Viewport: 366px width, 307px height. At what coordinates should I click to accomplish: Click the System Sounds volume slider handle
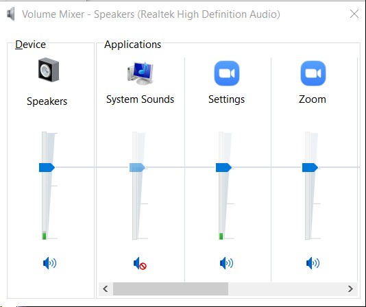(x=137, y=167)
